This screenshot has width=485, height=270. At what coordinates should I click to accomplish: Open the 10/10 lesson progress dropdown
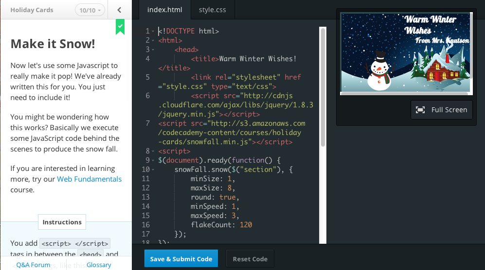tap(90, 10)
